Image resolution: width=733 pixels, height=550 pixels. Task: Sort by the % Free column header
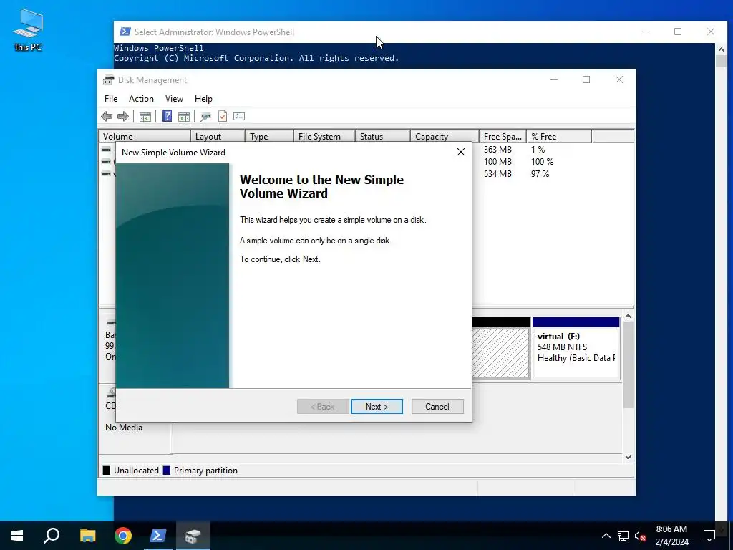coord(558,137)
